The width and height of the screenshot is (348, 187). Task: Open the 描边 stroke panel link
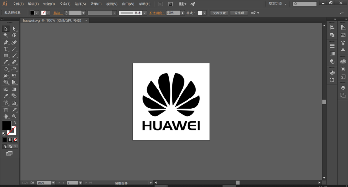[58, 13]
